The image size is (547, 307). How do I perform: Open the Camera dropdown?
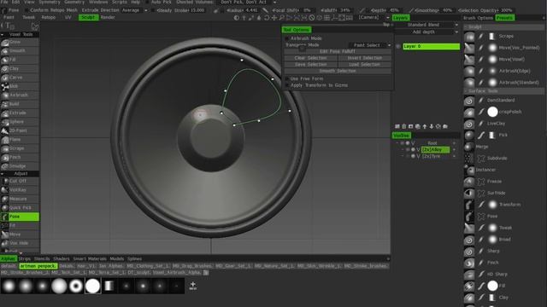coord(373,17)
